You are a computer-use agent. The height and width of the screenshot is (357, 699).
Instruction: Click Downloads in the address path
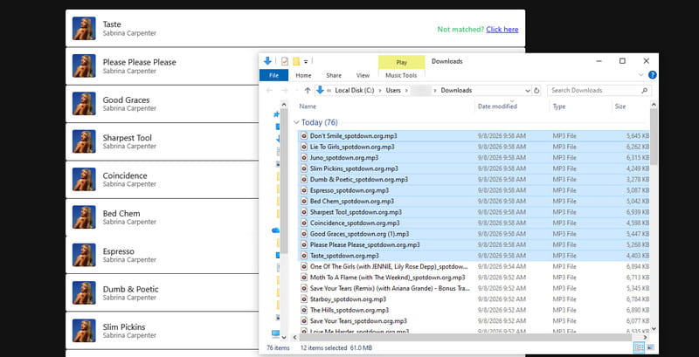click(456, 91)
